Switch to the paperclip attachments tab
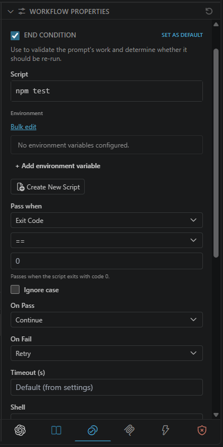The image size is (223, 447). 129,430
